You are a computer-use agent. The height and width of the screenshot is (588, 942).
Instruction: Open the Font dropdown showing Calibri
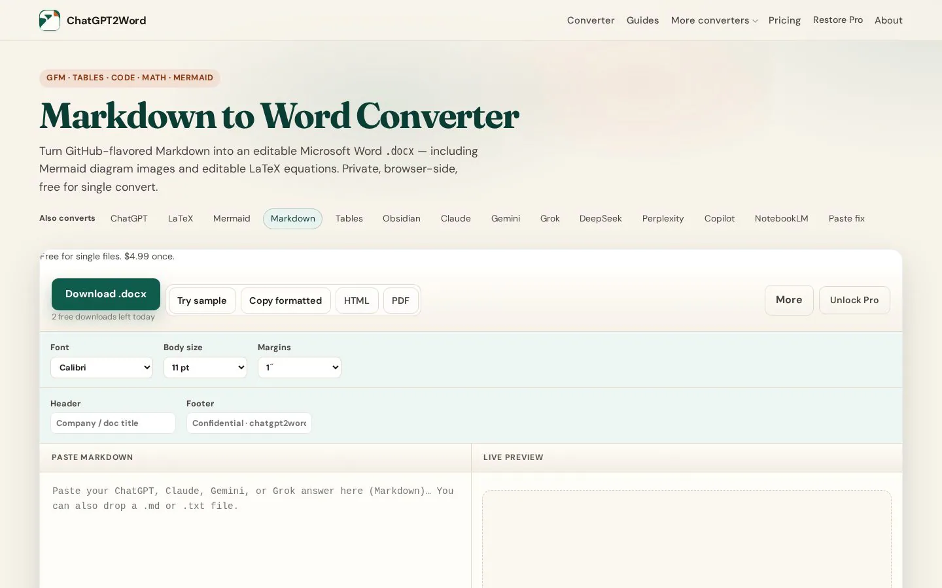pyautogui.click(x=101, y=367)
